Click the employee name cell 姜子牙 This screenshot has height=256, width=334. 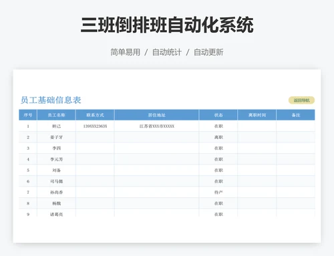pyautogui.click(x=56, y=137)
